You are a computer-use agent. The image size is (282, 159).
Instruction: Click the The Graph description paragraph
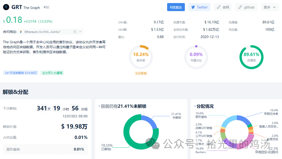(x=54, y=47)
